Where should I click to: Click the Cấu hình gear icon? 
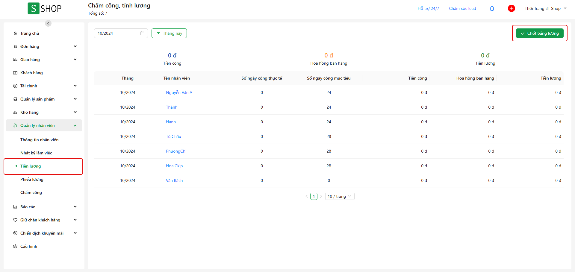coord(15,246)
